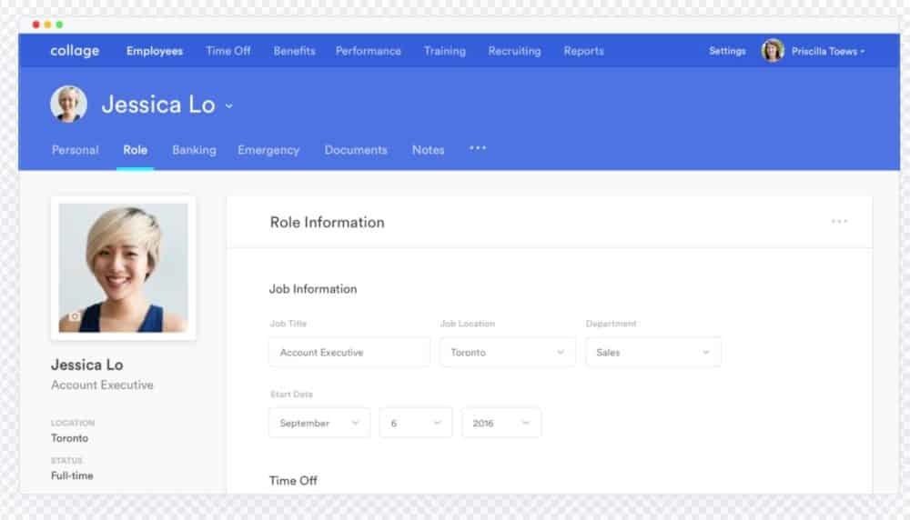Click the more tabs ellipsis icon

pos(478,148)
